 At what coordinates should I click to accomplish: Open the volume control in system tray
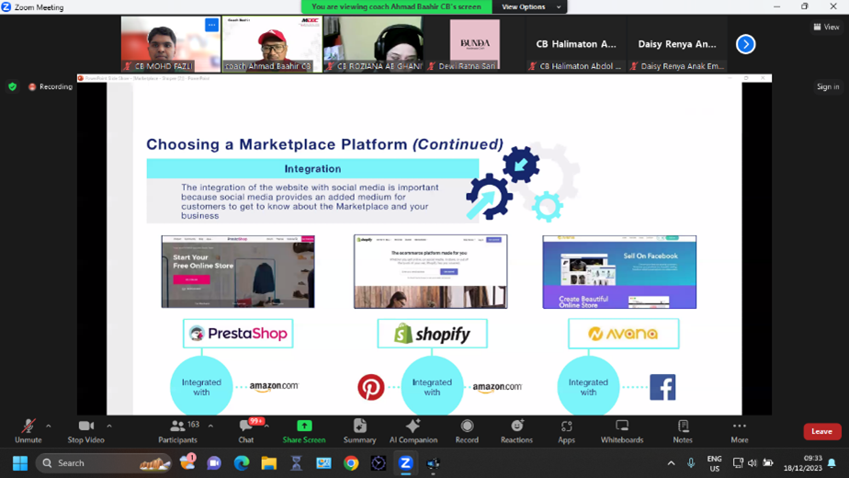753,462
